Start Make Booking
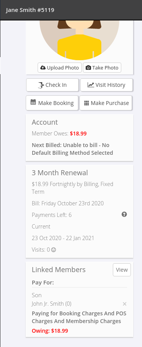Viewport: 142px width, 347px height. click(52, 103)
